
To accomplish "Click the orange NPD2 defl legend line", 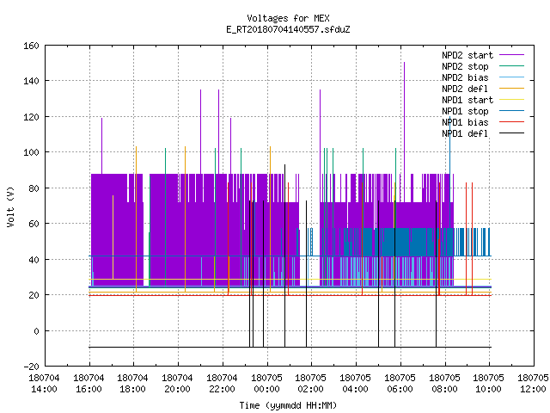I will [511, 89].
